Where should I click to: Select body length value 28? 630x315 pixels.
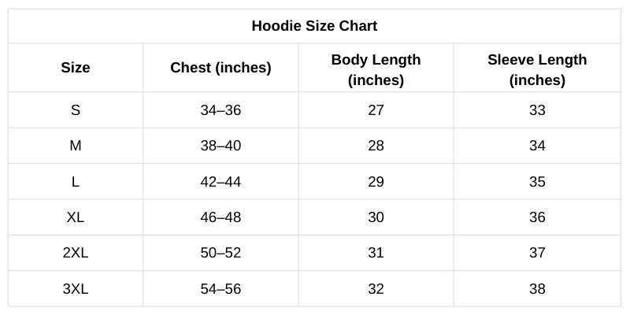pyautogui.click(x=376, y=146)
